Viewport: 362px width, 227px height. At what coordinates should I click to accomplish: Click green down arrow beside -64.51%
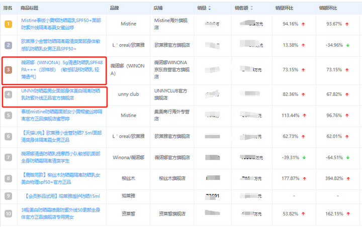point(348,158)
